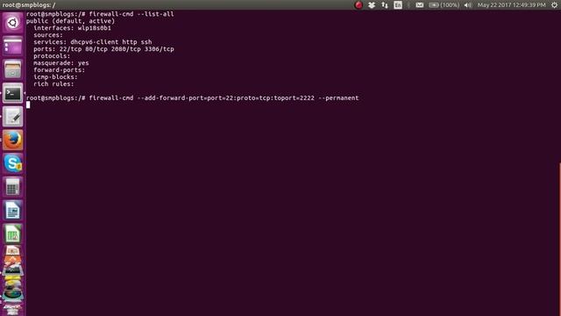Open the sound volume indicator
Viewport: 561px width, 316px height.
pos(467,5)
